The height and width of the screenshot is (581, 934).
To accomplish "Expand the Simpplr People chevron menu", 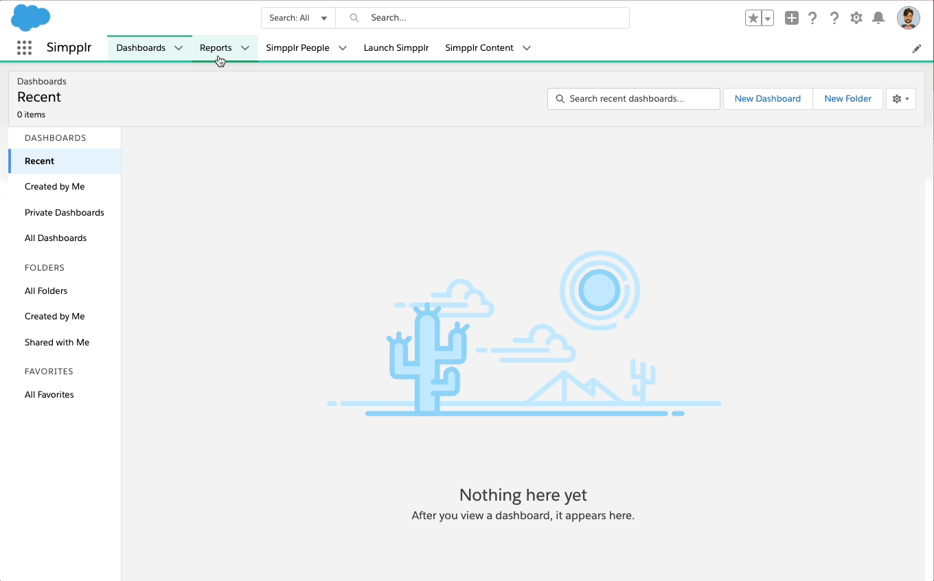I will click(343, 48).
